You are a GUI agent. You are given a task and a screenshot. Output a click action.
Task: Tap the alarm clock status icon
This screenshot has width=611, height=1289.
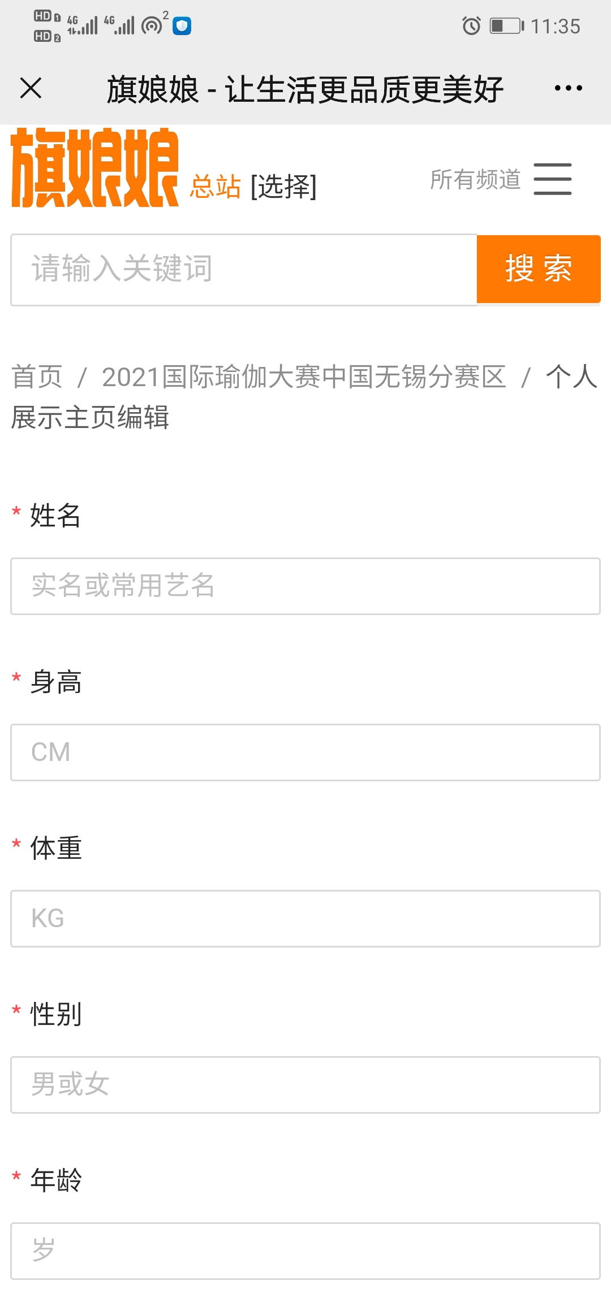[471, 26]
